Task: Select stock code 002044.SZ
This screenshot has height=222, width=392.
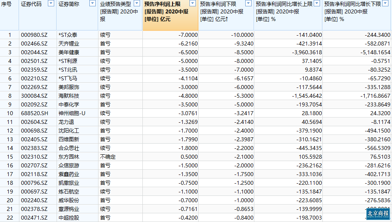Action: point(34,53)
